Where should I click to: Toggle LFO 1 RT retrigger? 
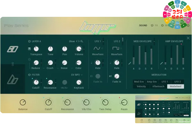92,76
